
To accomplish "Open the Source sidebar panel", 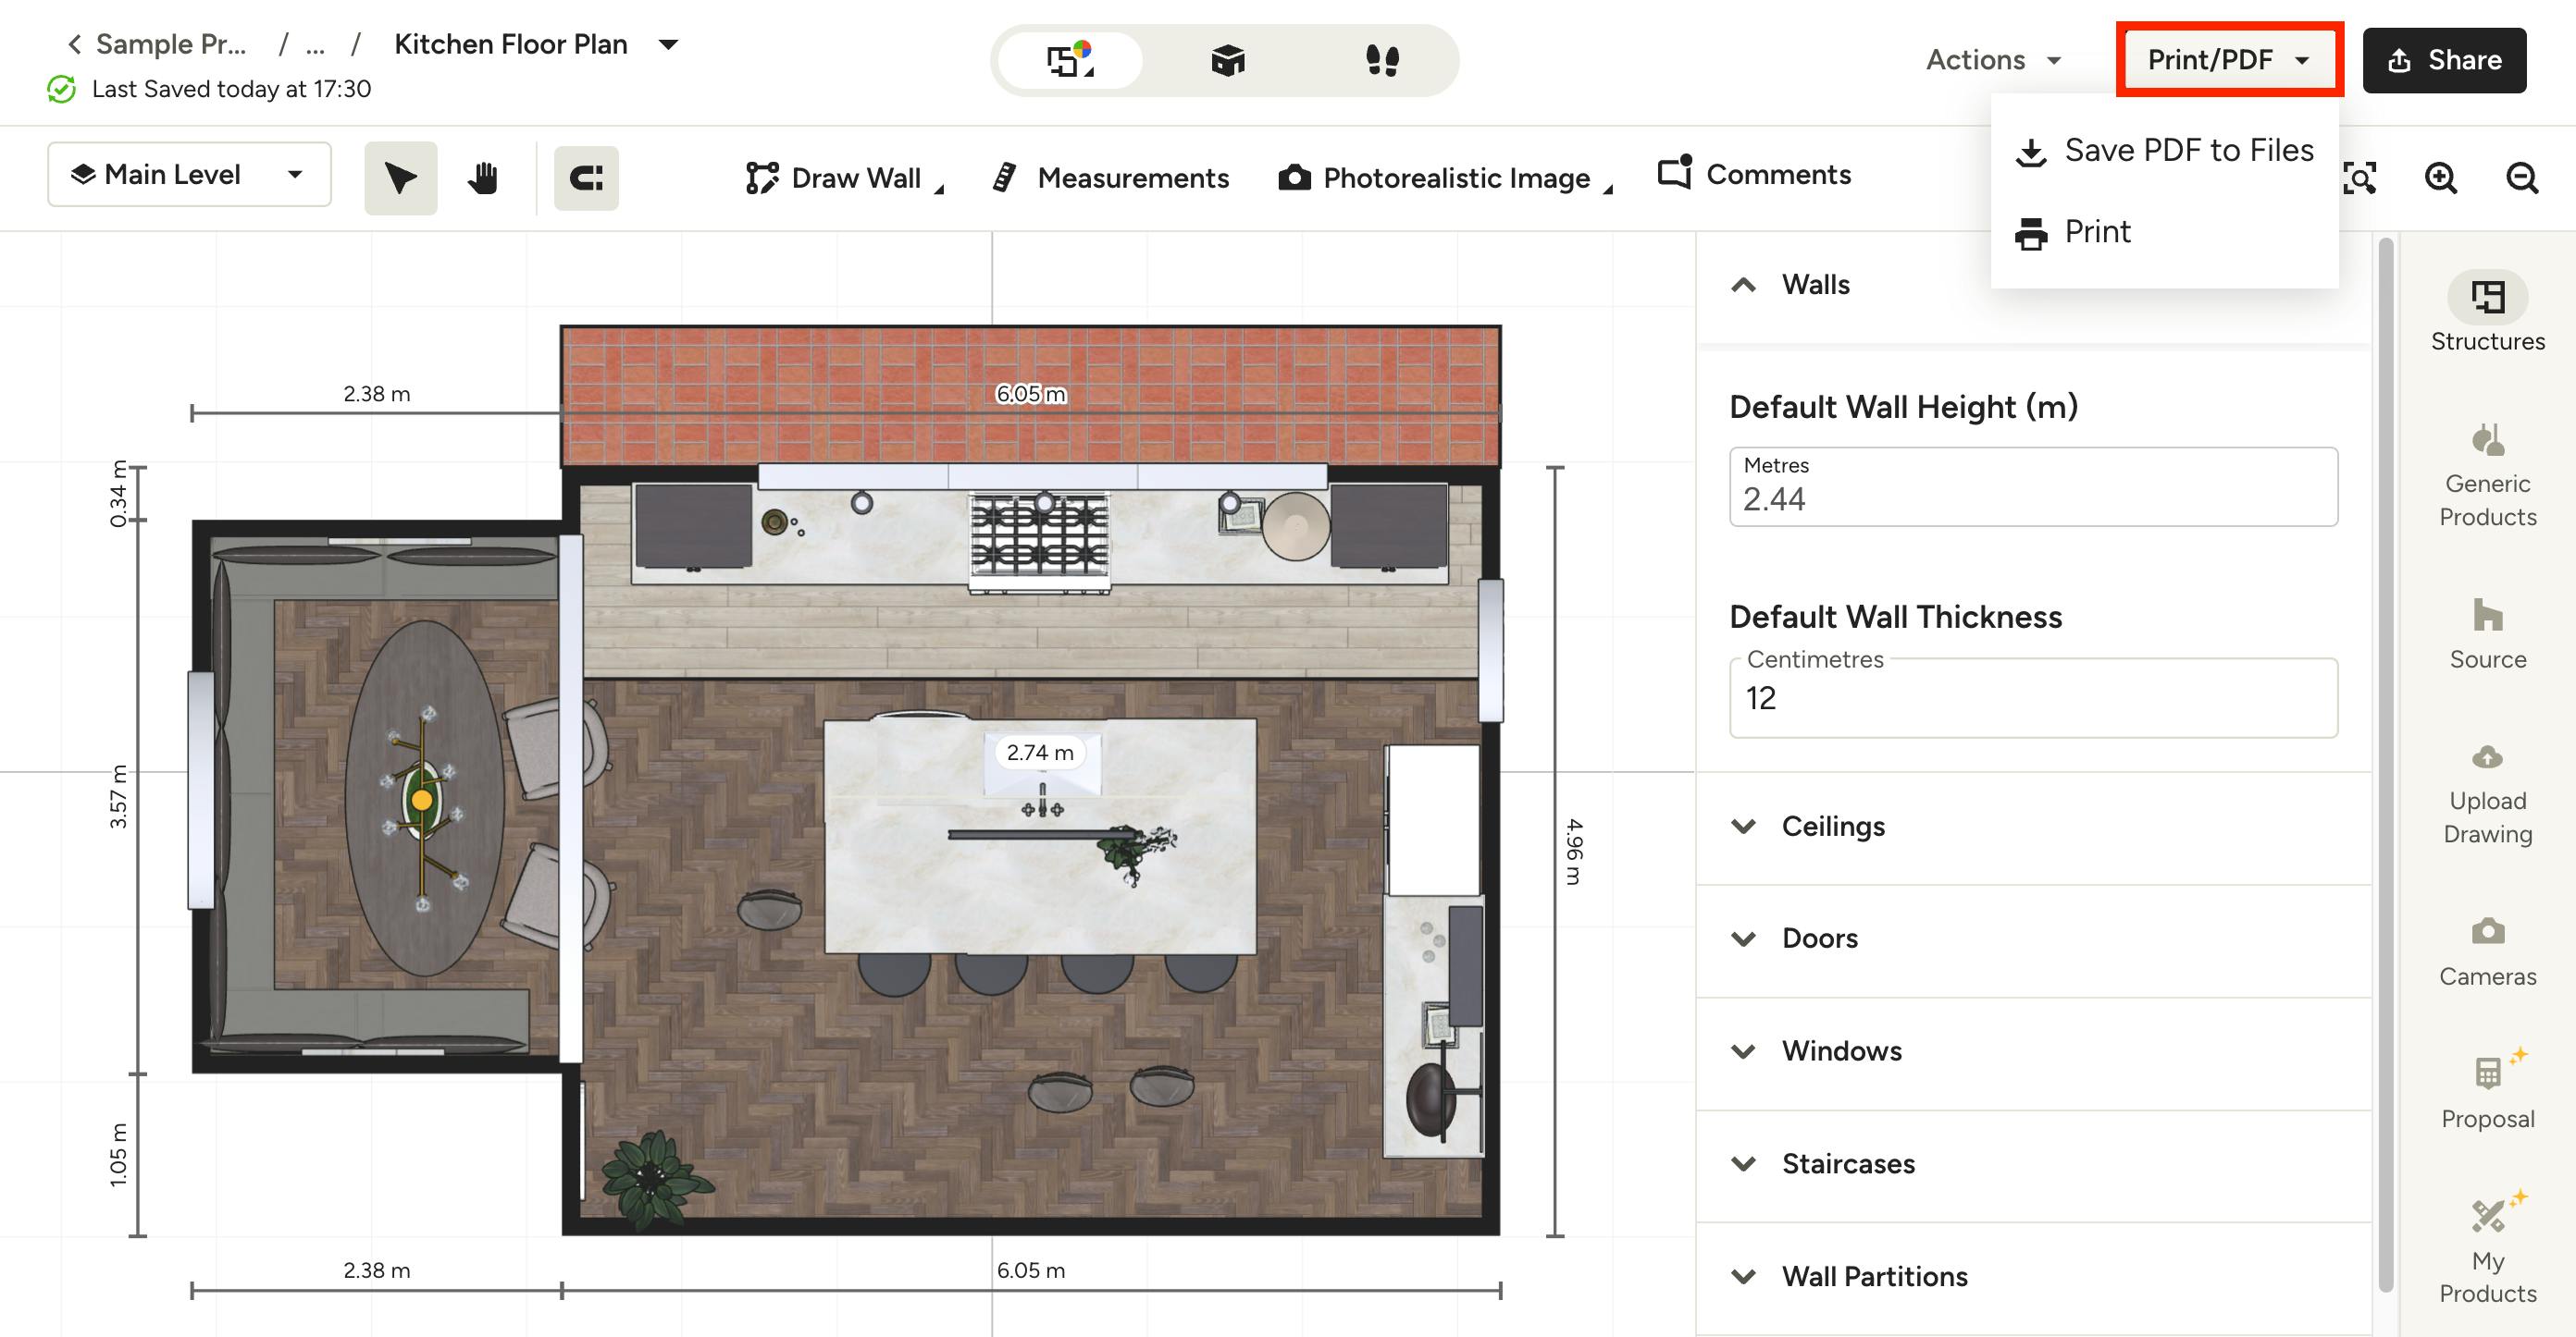I will click(x=2487, y=634).
